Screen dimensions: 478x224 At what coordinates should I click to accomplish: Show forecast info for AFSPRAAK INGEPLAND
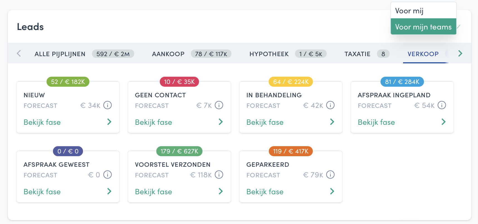click(x=442, y=105)
